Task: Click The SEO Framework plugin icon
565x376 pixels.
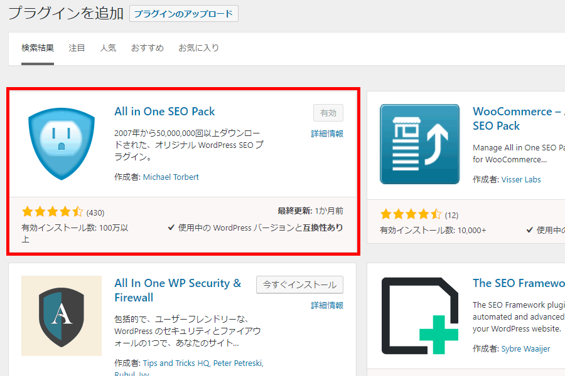Action: [419, 315]
